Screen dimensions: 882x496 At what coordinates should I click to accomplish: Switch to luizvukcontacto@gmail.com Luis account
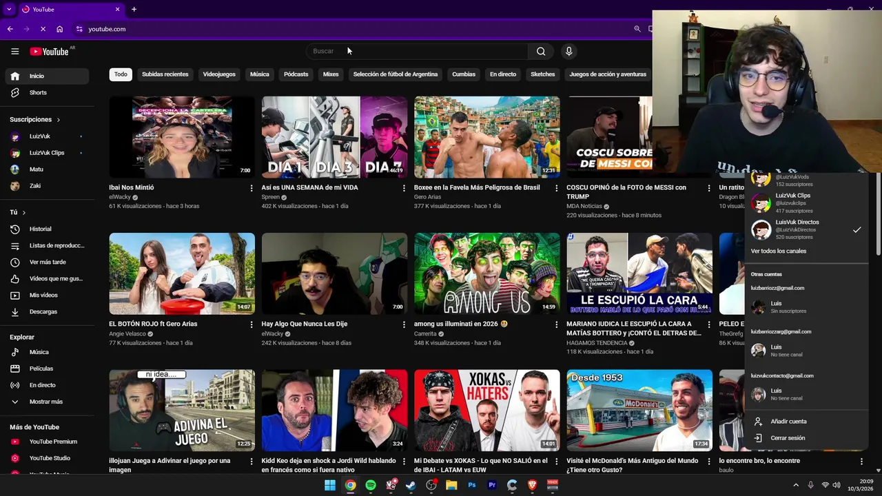[806, 394]
